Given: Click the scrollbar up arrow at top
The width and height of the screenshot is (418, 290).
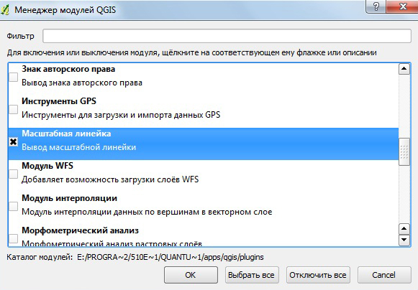Looking at the screenshot, I should [404, 69].
